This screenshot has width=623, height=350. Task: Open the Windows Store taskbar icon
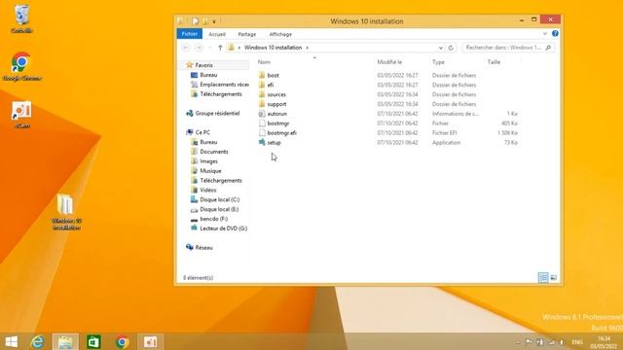click(x=93, y=341)
